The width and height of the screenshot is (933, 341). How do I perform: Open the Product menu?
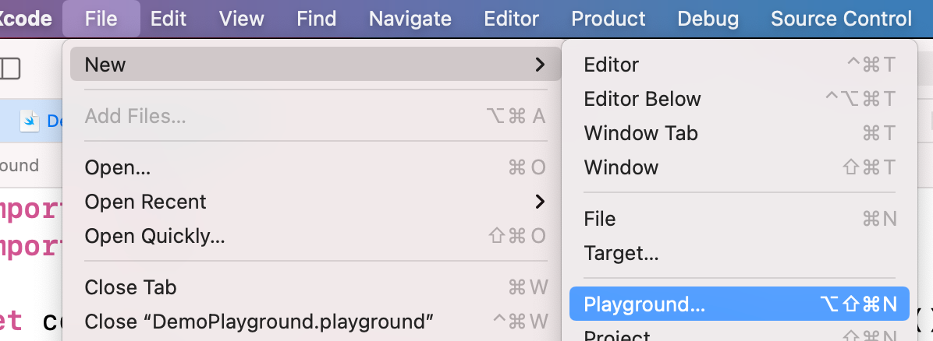pos(608,19)
